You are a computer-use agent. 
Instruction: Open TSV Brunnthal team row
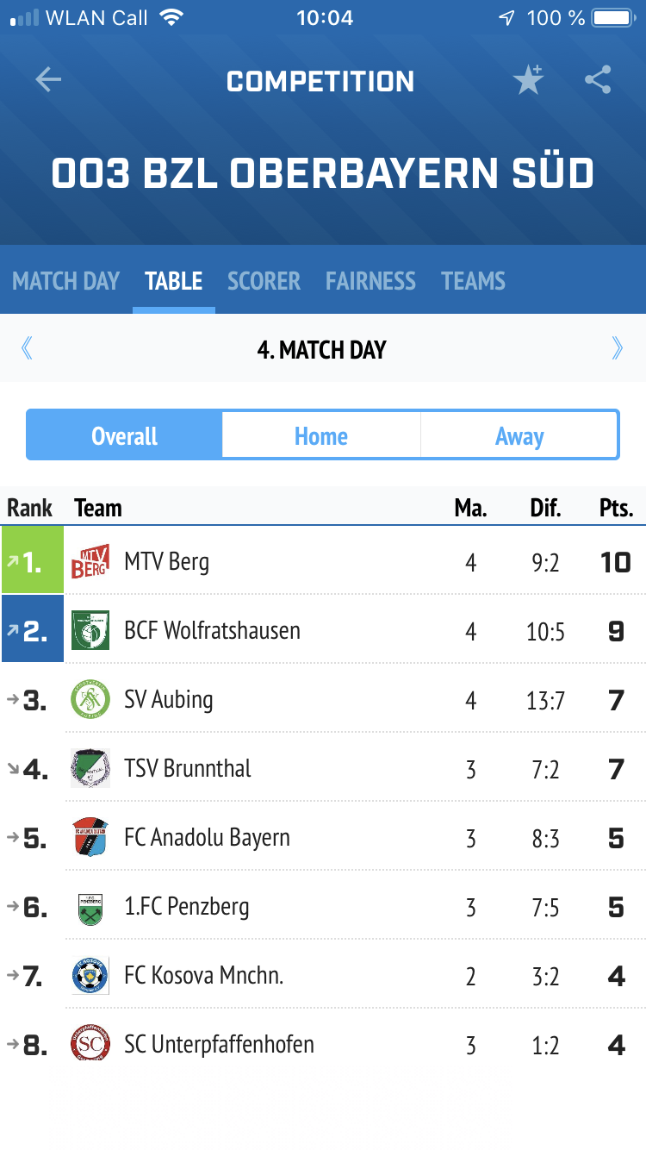tap(188, 769)
